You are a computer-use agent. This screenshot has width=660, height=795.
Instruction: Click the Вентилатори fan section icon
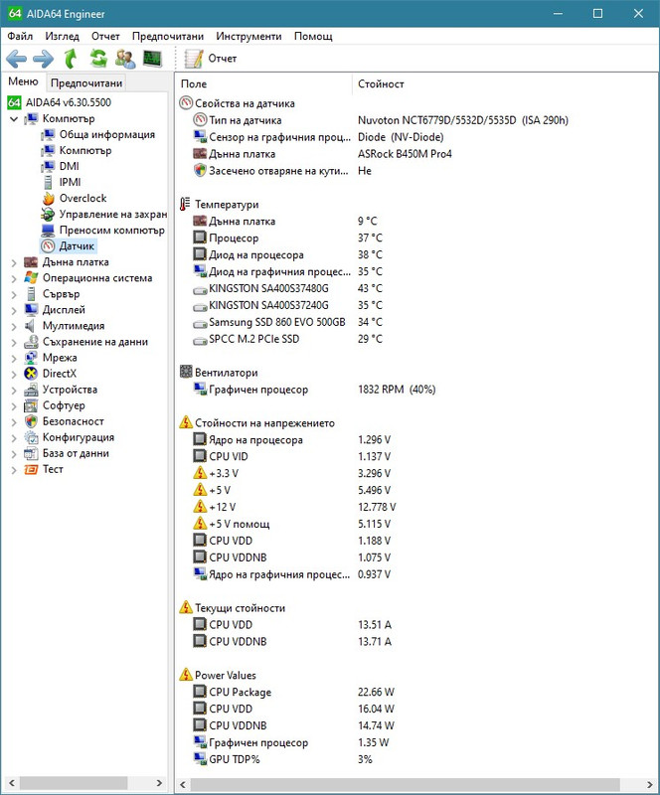click(186, 372)
